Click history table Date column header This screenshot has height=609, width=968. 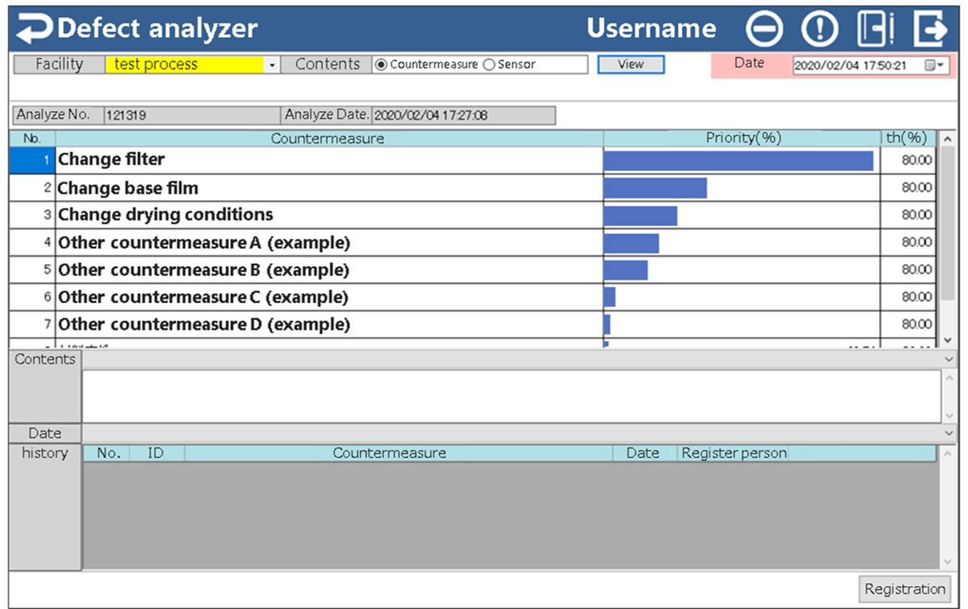tap(645, 453)
